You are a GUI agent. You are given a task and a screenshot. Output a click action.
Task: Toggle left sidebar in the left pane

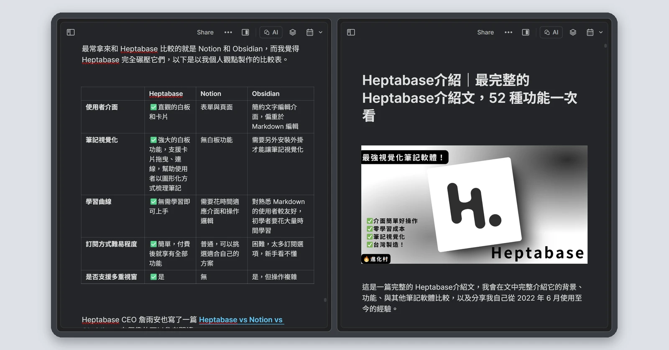71,32
